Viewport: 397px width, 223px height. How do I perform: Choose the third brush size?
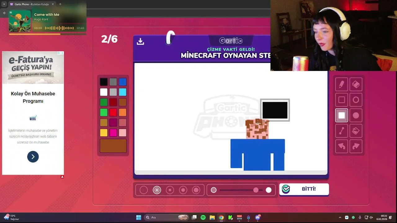(170, 190)
